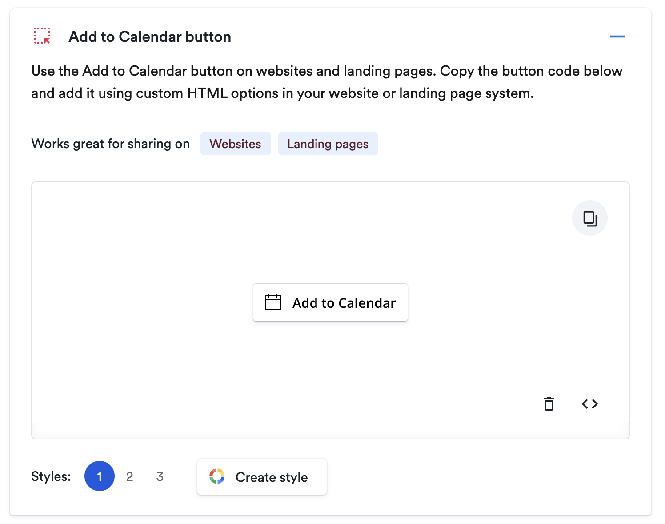Switch to style 2
The height and width of the screenshot is (524, 665).
coord(129,476)
